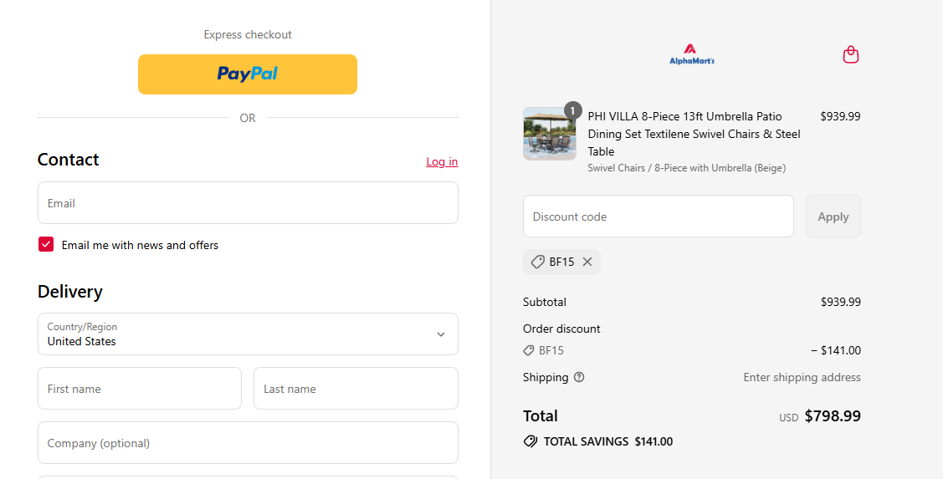Open the shopping bag cart icon

pos(850,54)
